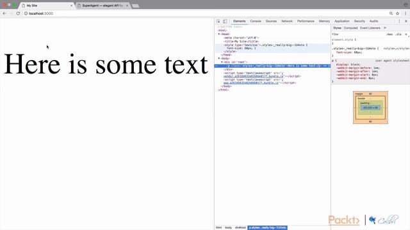Viewport: 410px width, 230px height.
Task: Switch to the SuperAgent browser tab
Action: coord(102,6)
